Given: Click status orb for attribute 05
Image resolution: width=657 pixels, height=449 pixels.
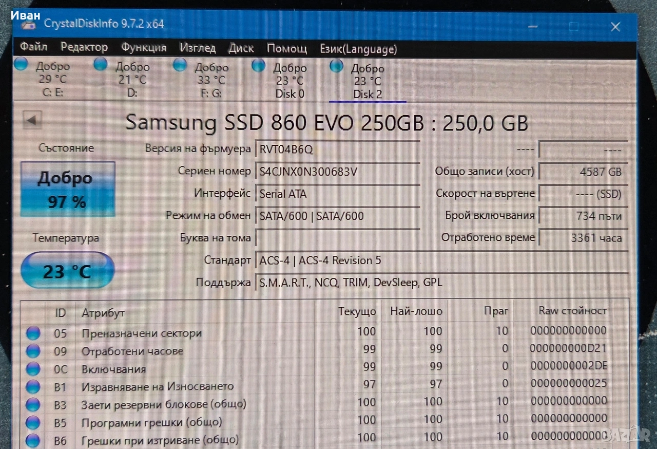Looking at the screenshot, I should tap(33, 333).
